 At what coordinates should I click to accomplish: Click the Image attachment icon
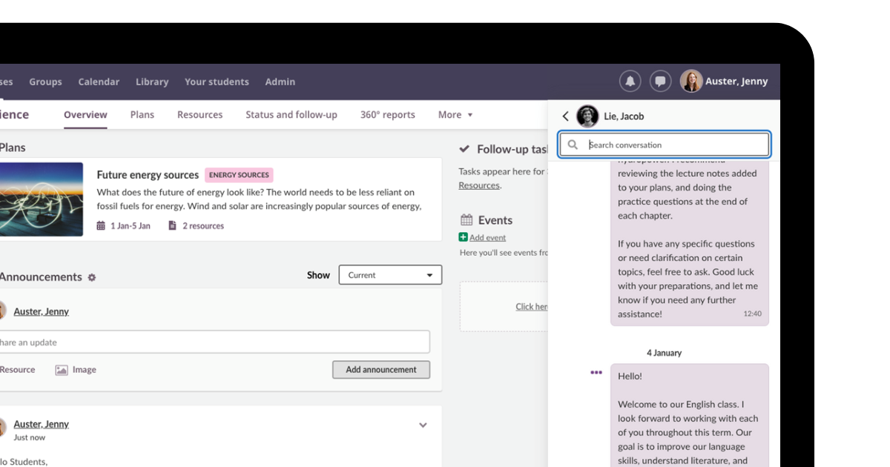point(62,370)
